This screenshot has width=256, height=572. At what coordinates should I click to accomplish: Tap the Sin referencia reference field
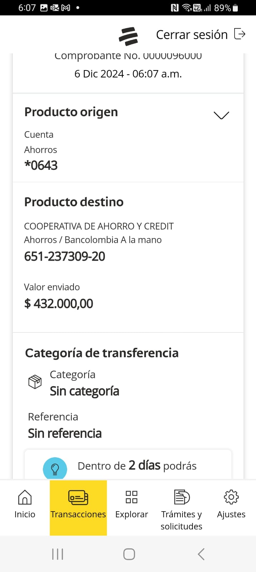tap(65, 433)
